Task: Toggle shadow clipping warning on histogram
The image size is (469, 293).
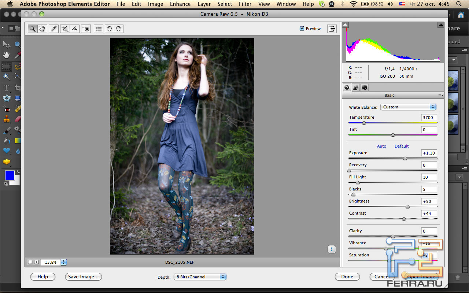Action: point(346,25)
